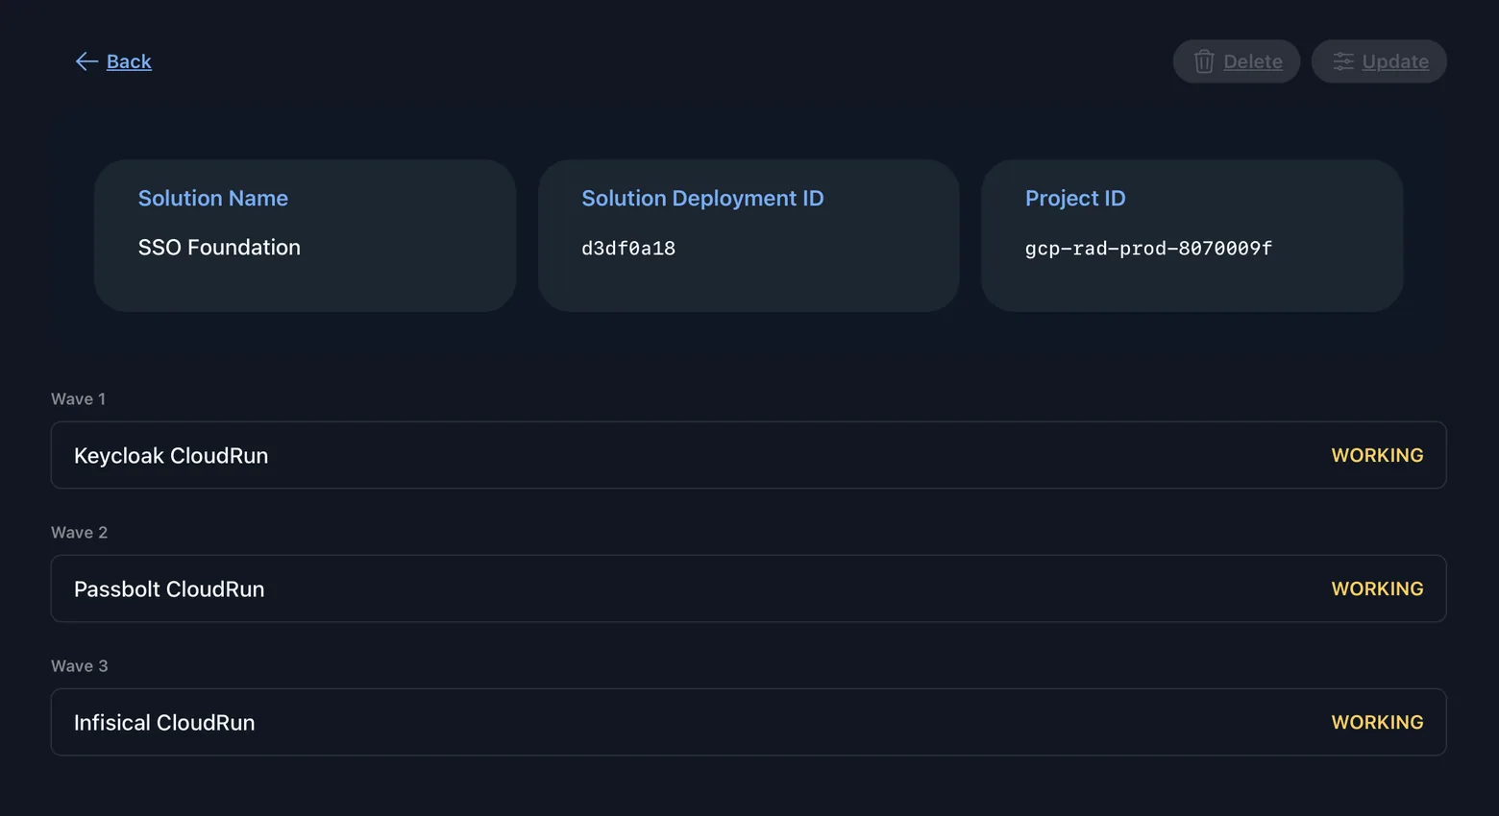The height and width of the screenshot is (816, 1499).
Task: Click the sliders icon in Update
Action: [x=1343, y=61]
